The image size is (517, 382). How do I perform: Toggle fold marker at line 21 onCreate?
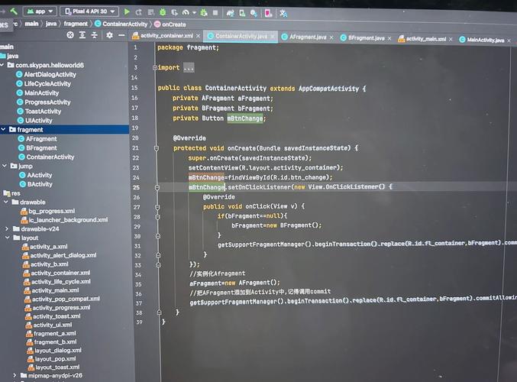click(157, 148)
